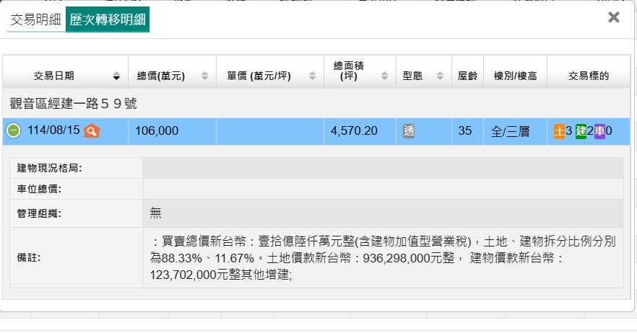
Task: Click the 交易標的 column header
Action: [x=589, y=76]
